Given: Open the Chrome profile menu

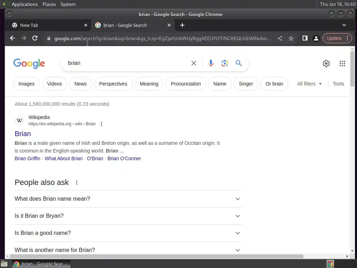Looking at the screenshot, I should coord(316,38).
